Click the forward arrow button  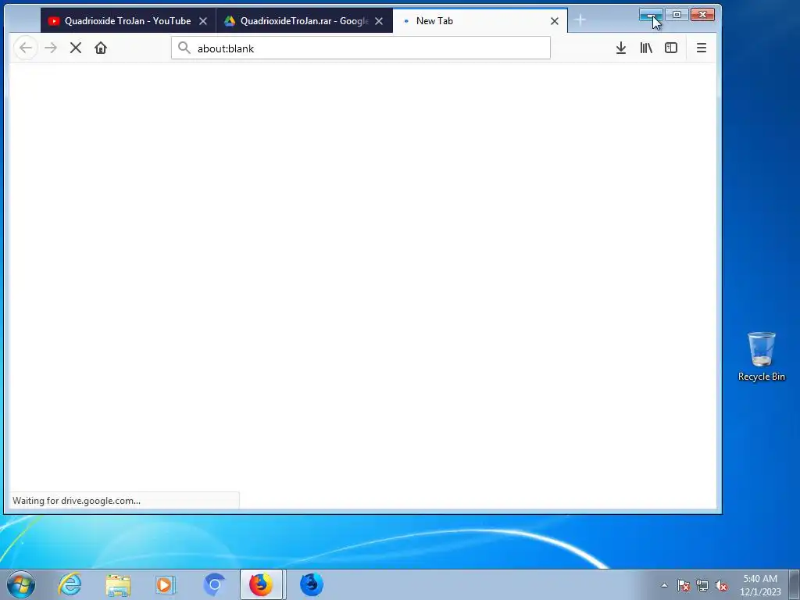(x=51, y=48)
